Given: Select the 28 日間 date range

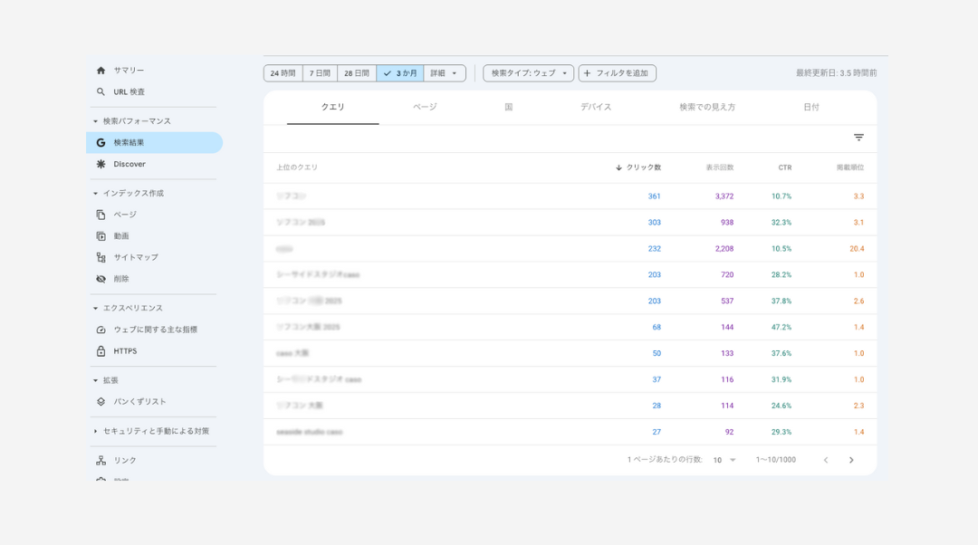Looking at the screenshot, I should click(x=357, y=73).
